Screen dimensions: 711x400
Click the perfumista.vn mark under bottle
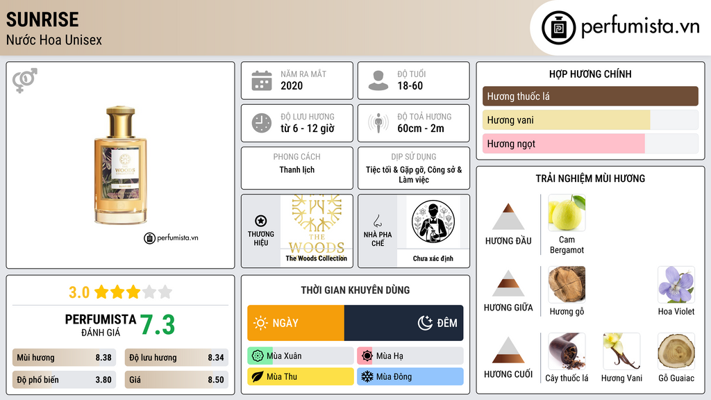click(171, 237)
